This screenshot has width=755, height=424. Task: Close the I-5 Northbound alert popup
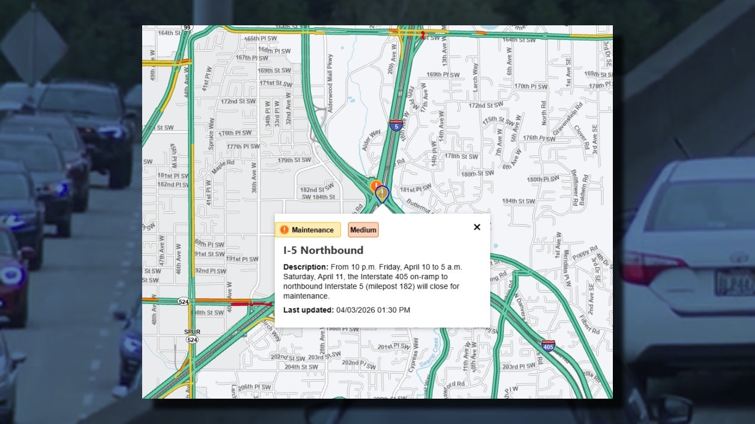click(477, 227)
